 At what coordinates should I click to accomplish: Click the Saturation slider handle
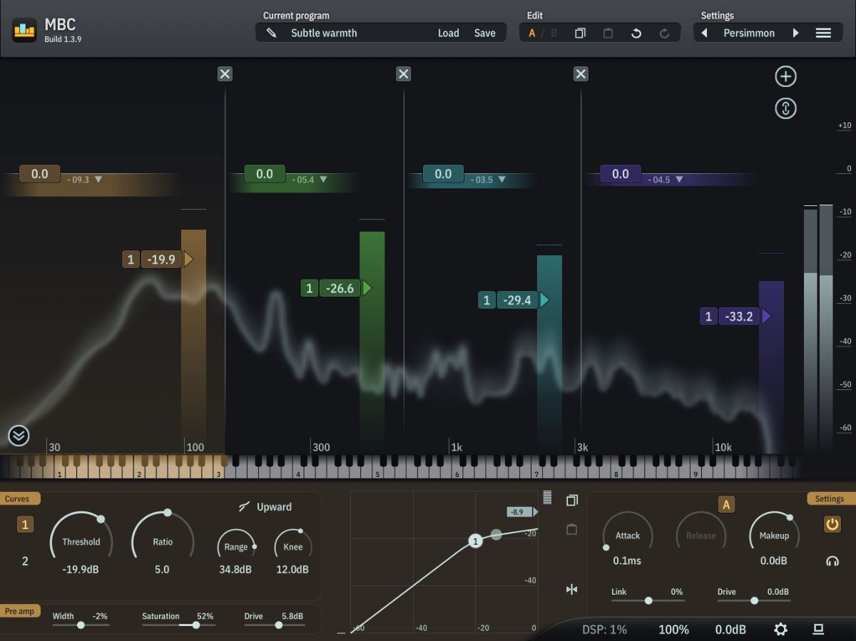[x=195, y=625]
